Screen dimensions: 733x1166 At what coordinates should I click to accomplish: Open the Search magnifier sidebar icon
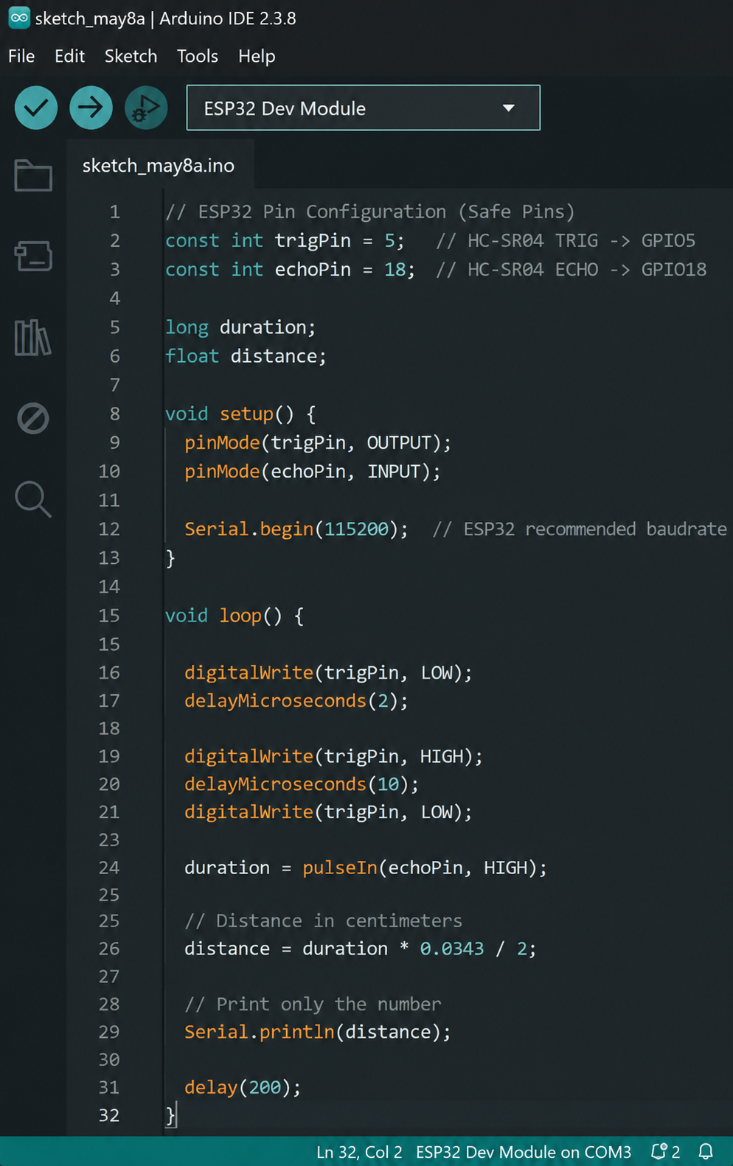[33, 499]
